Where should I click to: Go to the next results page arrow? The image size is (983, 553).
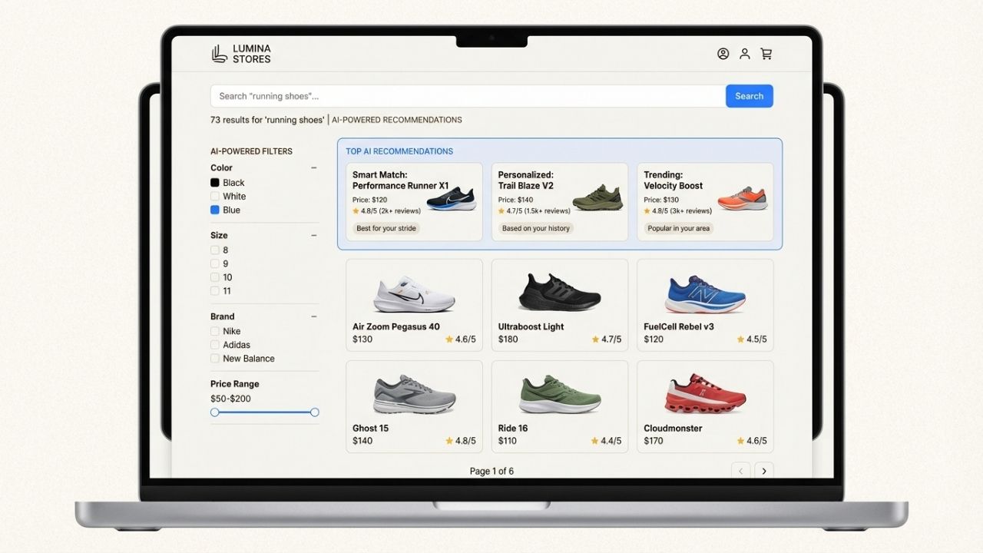764,471
